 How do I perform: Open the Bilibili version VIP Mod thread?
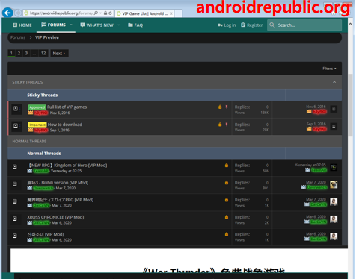(x=58, y=183)
